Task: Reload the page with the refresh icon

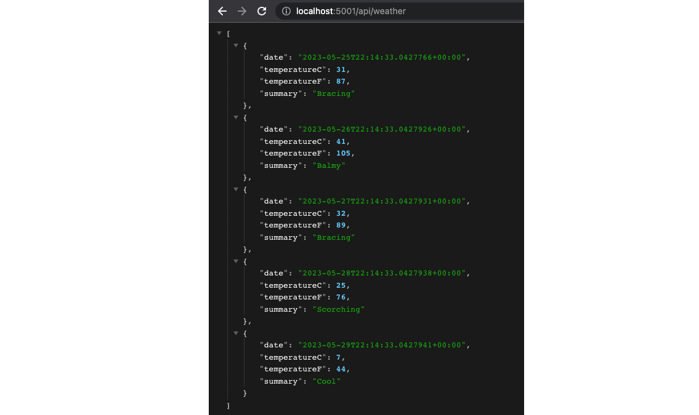Action: [x=262, y=11]
